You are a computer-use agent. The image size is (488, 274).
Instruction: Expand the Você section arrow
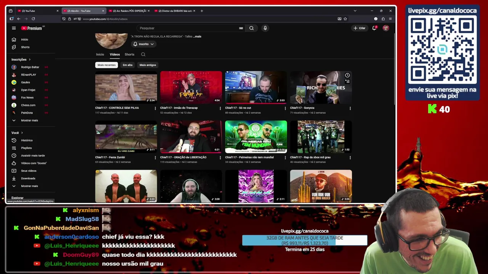[22, 133]
